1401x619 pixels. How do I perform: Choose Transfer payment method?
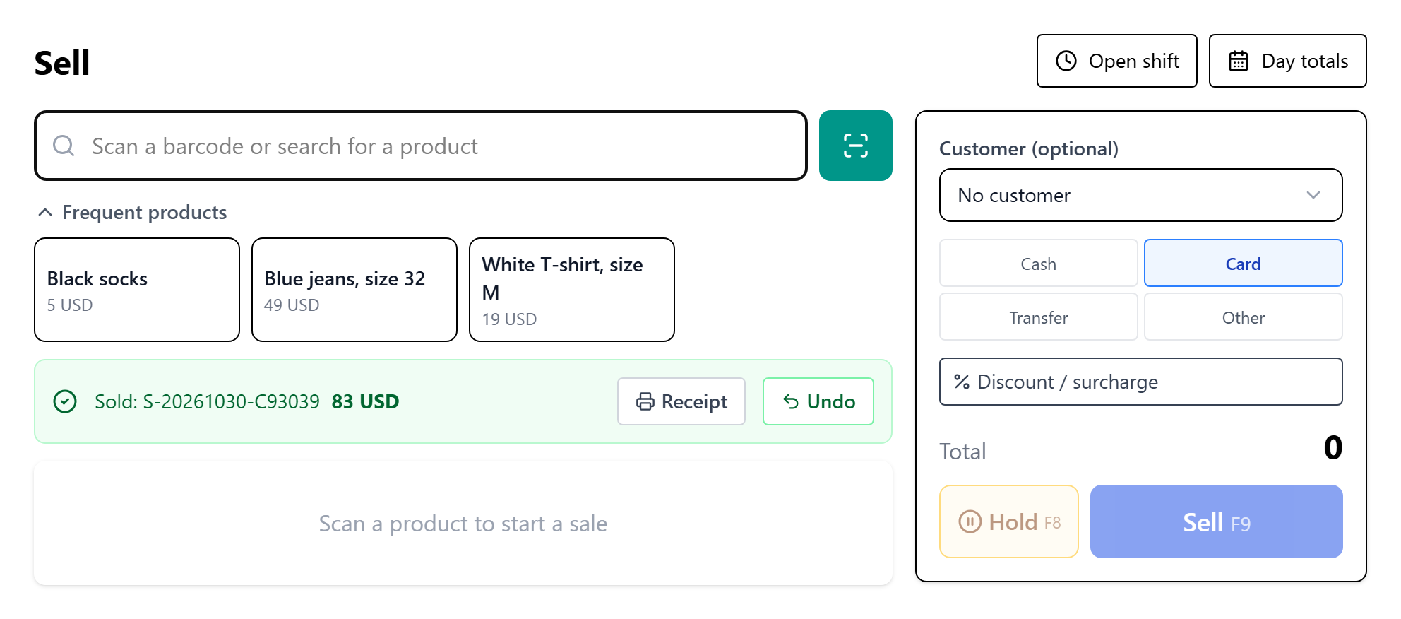point(1038,317)
